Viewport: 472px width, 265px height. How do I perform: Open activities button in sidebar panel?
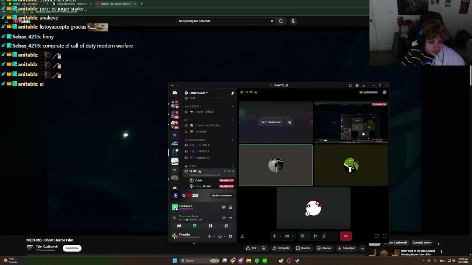tap(210, 226)
